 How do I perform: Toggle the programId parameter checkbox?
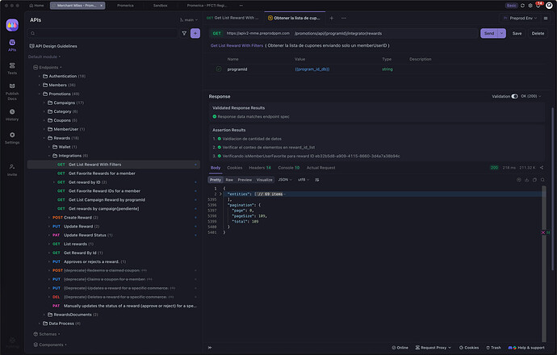tap(218, 70)
